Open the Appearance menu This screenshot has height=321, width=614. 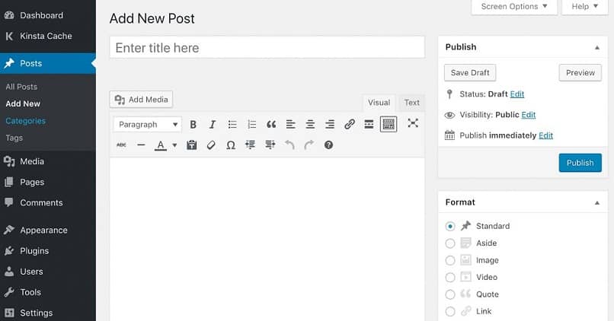48,230
